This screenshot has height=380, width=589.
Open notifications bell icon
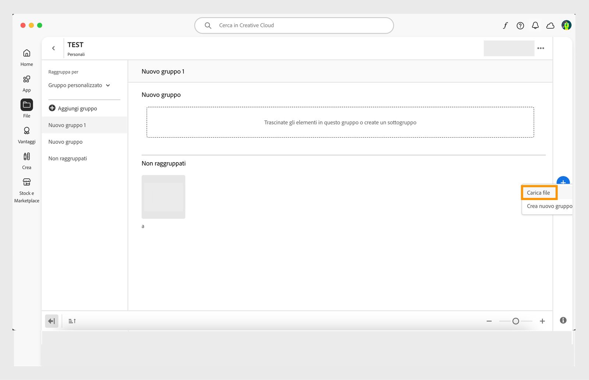[535, 25]
